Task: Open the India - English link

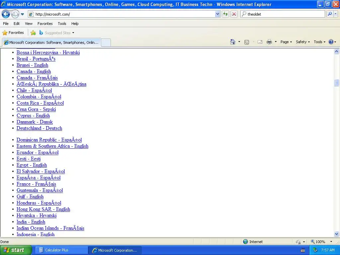Action: tap(31, 222)
